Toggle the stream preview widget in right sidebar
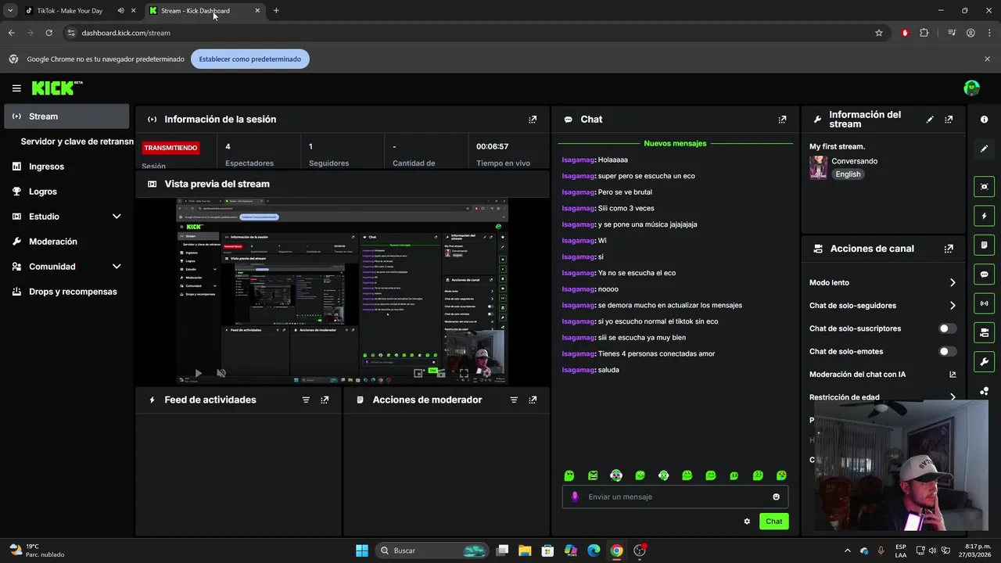Screen dimensions: 1001x563 pos(984,186)
